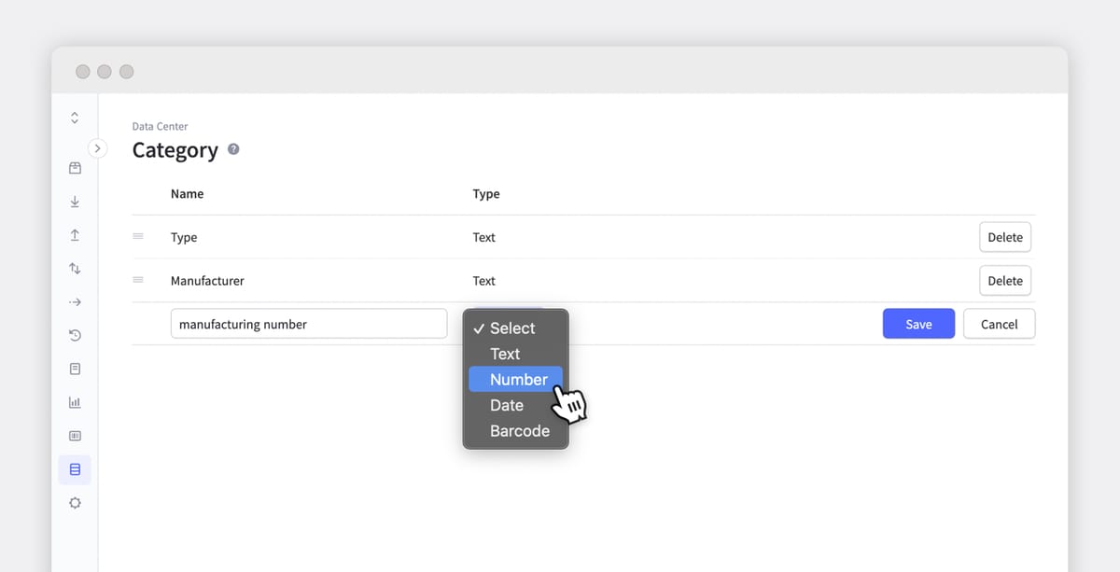This screenshot has height=572, width=1120.
Task: Cancel adding the new field
Action: [999, 324]
